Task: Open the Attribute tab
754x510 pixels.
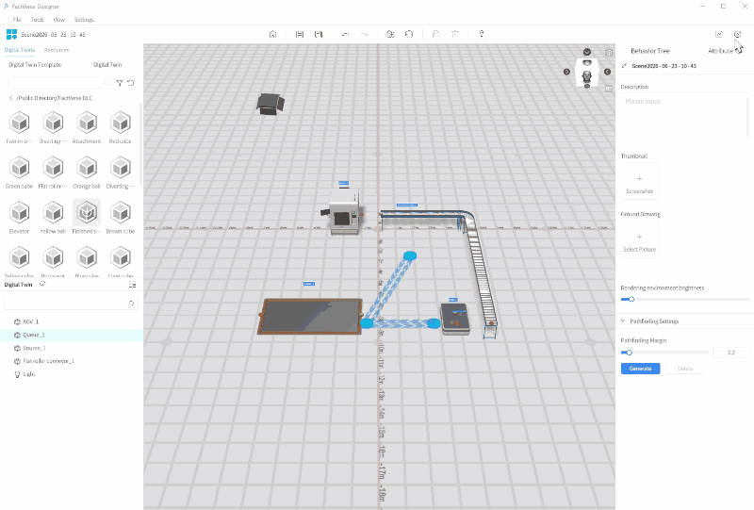Action: point(720,51)
